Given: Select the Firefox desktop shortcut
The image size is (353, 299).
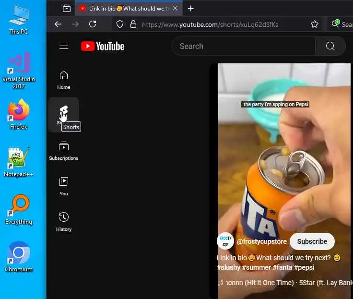Looking at the screenshot, I should click(19, 114).
